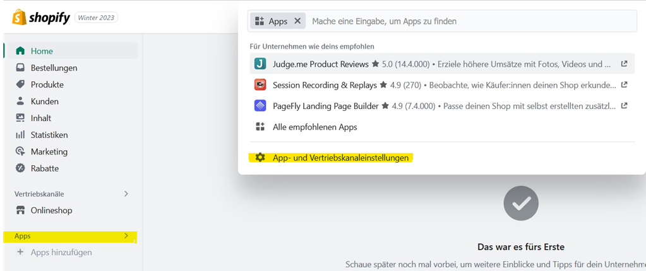This screenshot has height=271, width=646.
Task: Go to Bestellungen in the sidebar
Action: pyautogui.click(x=54, y=67)
